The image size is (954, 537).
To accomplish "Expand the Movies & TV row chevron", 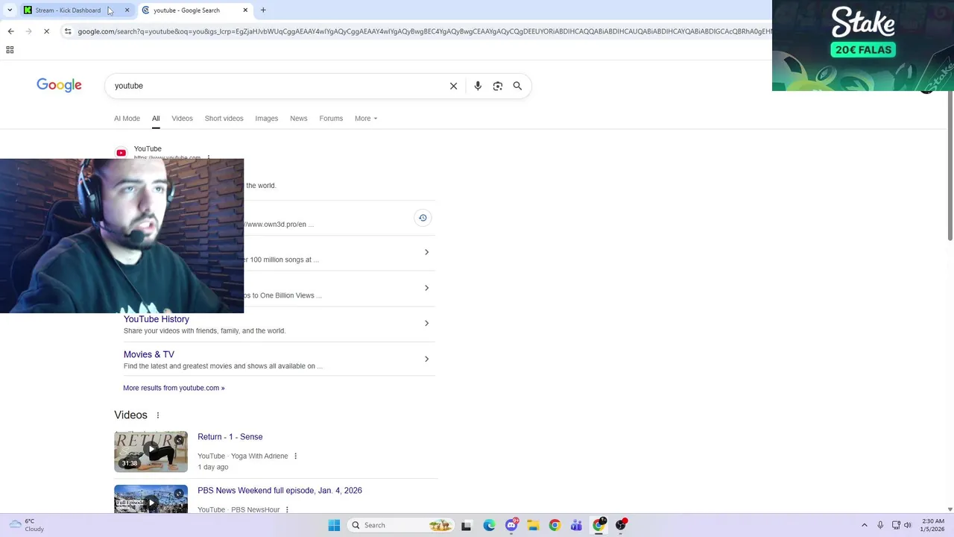I will [426, 359].
